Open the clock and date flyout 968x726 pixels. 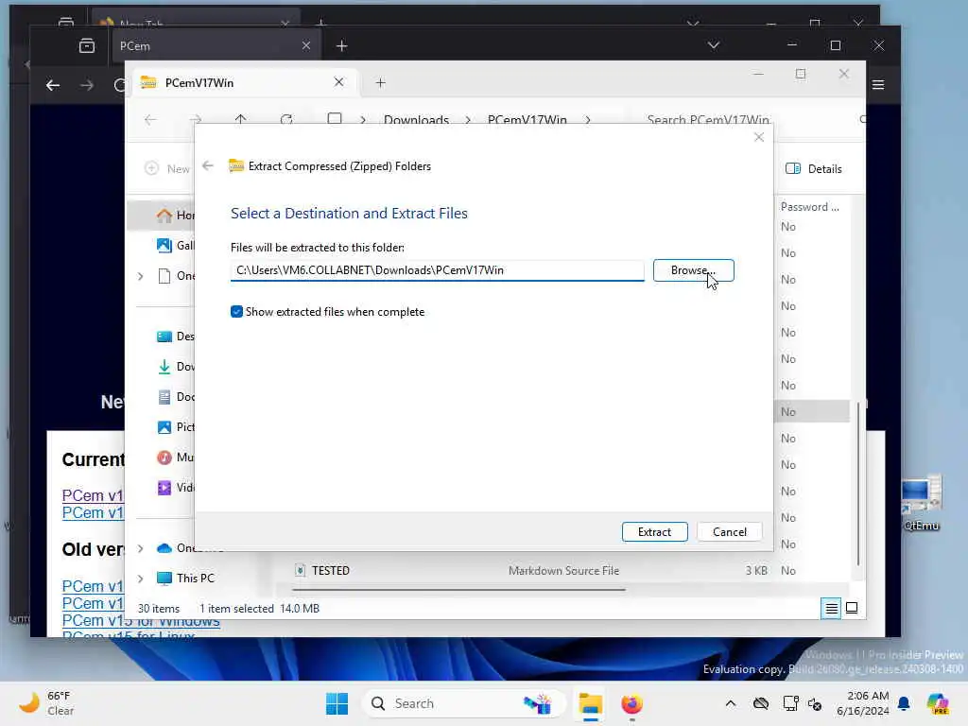[862, 703]
